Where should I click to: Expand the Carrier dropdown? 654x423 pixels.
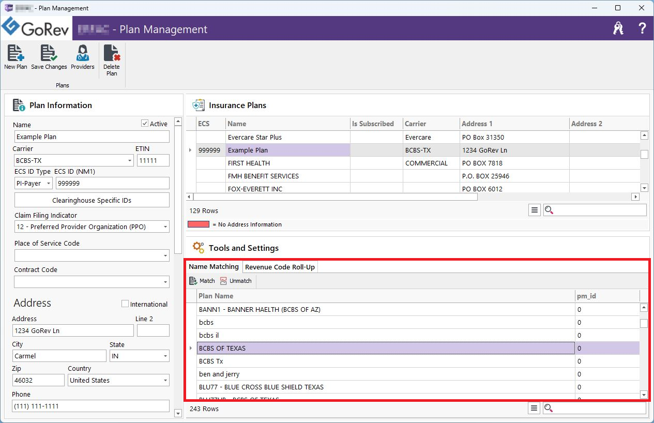[130, 161]
